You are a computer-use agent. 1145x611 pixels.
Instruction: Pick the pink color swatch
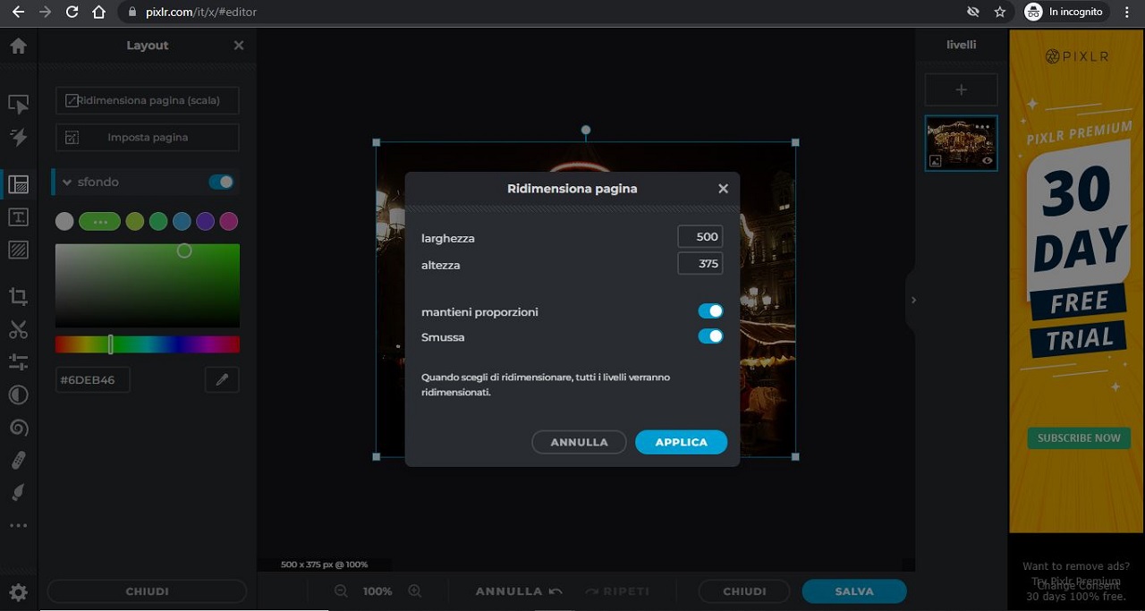(229, 221)
